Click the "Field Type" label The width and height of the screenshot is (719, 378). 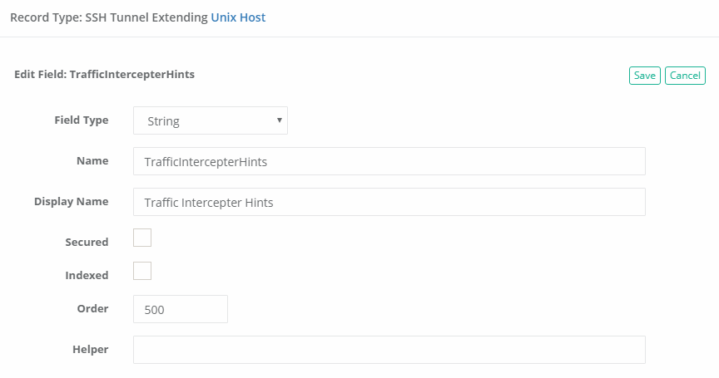pyautogui.click(x=81, y=120)
